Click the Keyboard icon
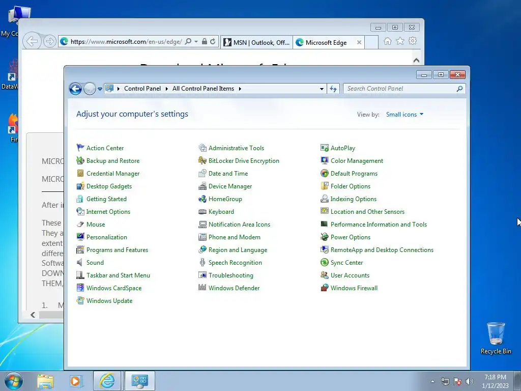Image resolution: width=521 pixels, height=391 pixels. 202,211
